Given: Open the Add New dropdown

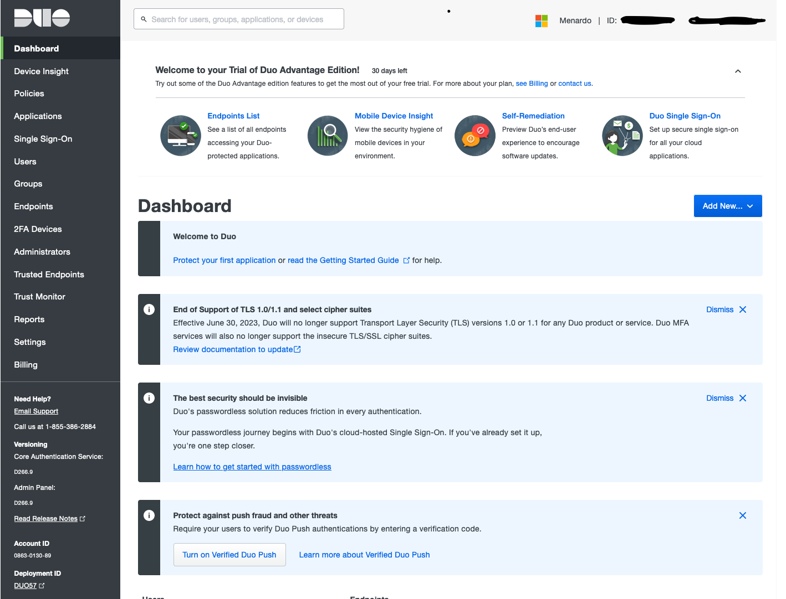Looking at the screenshot, I should [728, 206].
